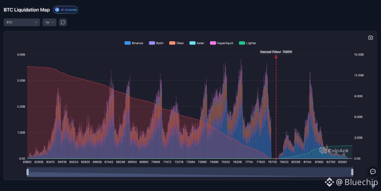
Task: Click the scroll-to-top arrow icon
Action: tap(373, 186)
